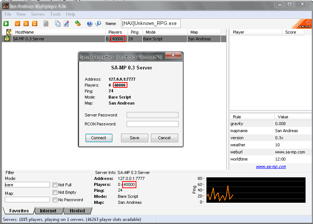313x224 pixels.
Task: Switch to the Hosted tab
Action: tap(77, 211)
